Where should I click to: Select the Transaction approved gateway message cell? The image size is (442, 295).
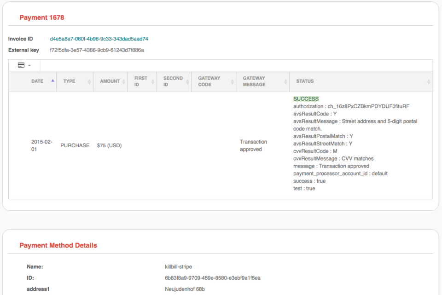coord(253,145)
